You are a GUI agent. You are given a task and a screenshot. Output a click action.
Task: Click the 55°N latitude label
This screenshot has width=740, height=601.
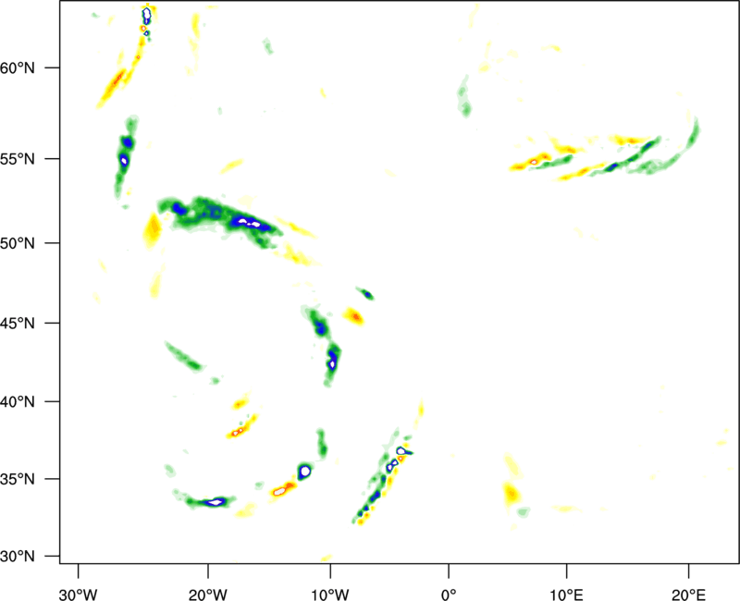[x=18, y=159]
